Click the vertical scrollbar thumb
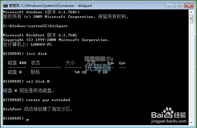 [x=191, y=19]
